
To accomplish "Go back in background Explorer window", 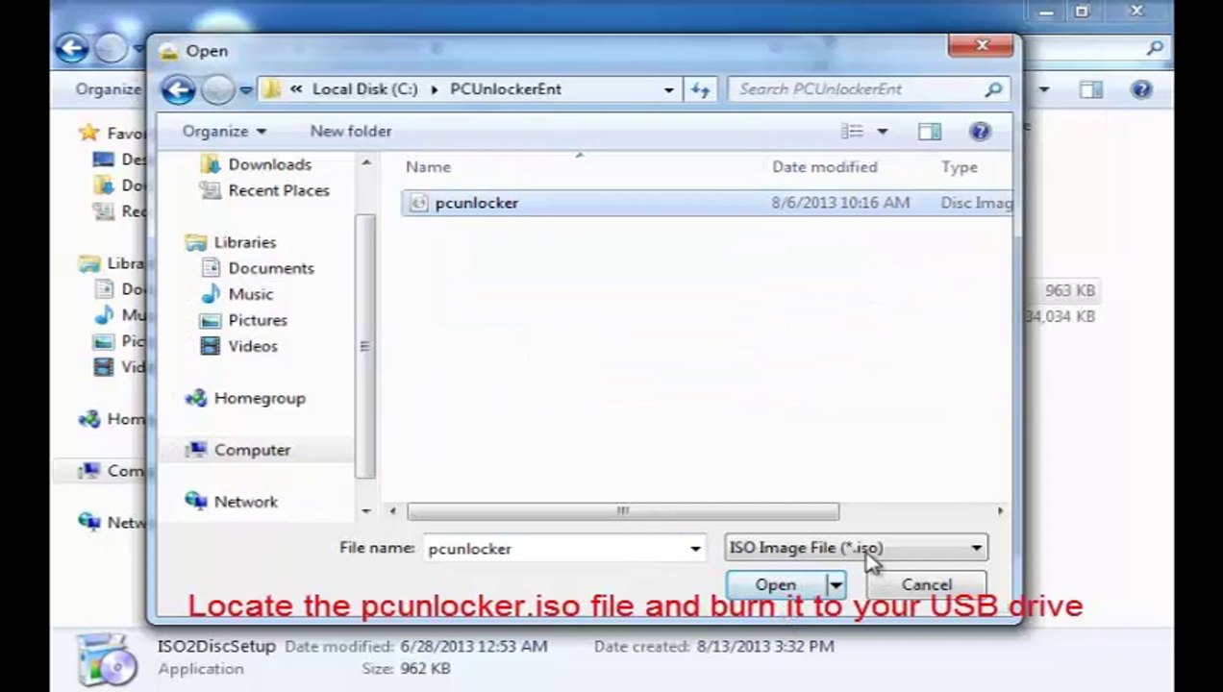I will coord(72,48).
